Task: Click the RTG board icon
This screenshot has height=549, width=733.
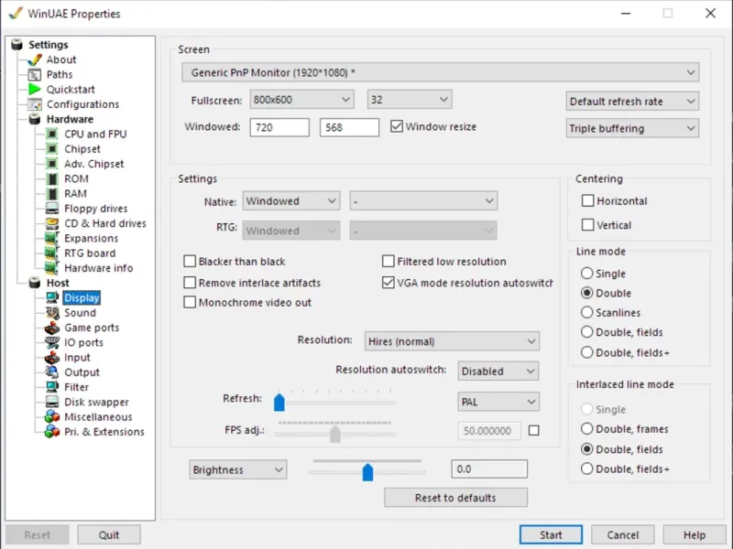Action: (x=52, y=253)
